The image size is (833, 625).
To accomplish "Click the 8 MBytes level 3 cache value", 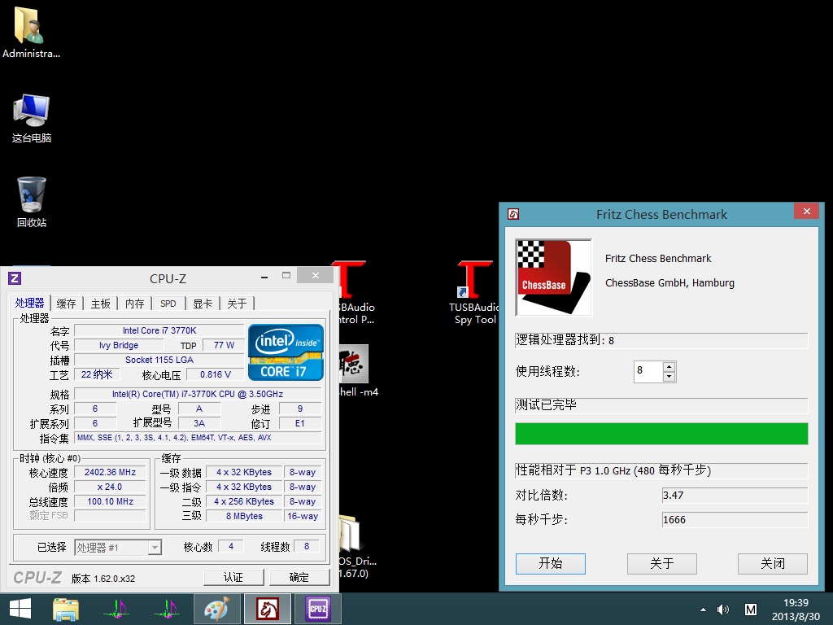I will [244, 516].
